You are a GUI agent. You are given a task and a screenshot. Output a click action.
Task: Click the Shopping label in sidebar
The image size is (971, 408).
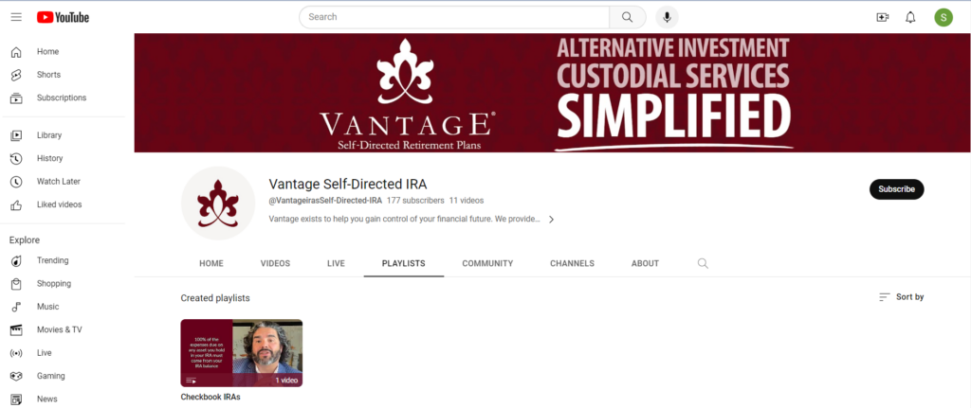point(54,284)
